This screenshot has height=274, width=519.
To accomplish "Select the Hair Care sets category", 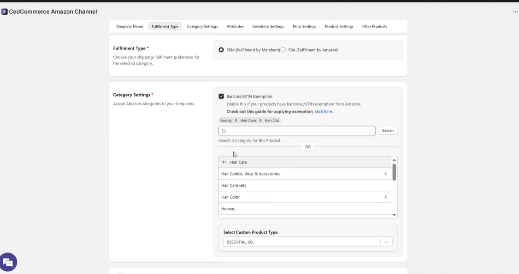I will point(305,186).
